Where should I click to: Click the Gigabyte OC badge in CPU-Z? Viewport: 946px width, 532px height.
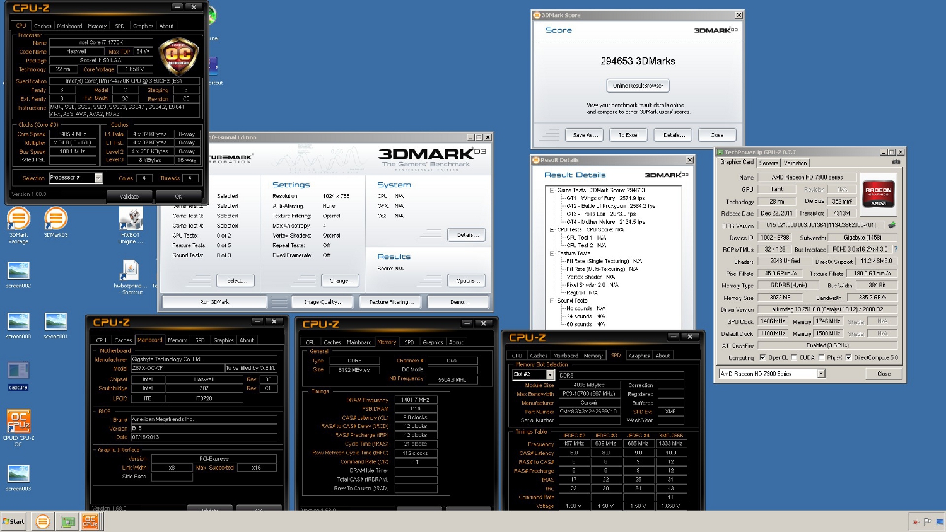[x=178, y=57]
